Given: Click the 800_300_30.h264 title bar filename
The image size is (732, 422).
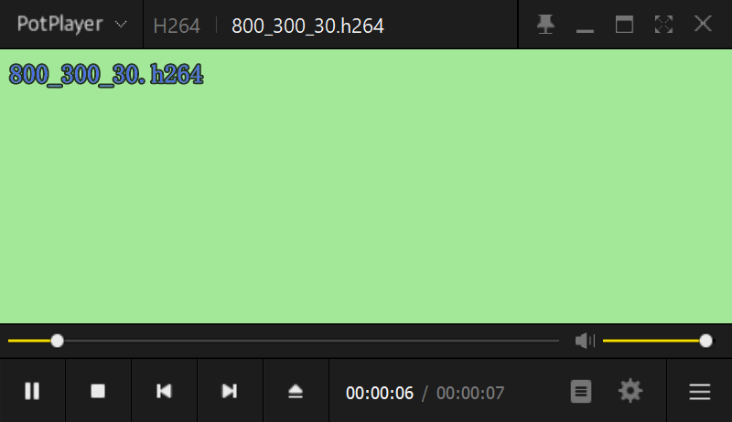Looking at the screenshot, I should point(307,26).
